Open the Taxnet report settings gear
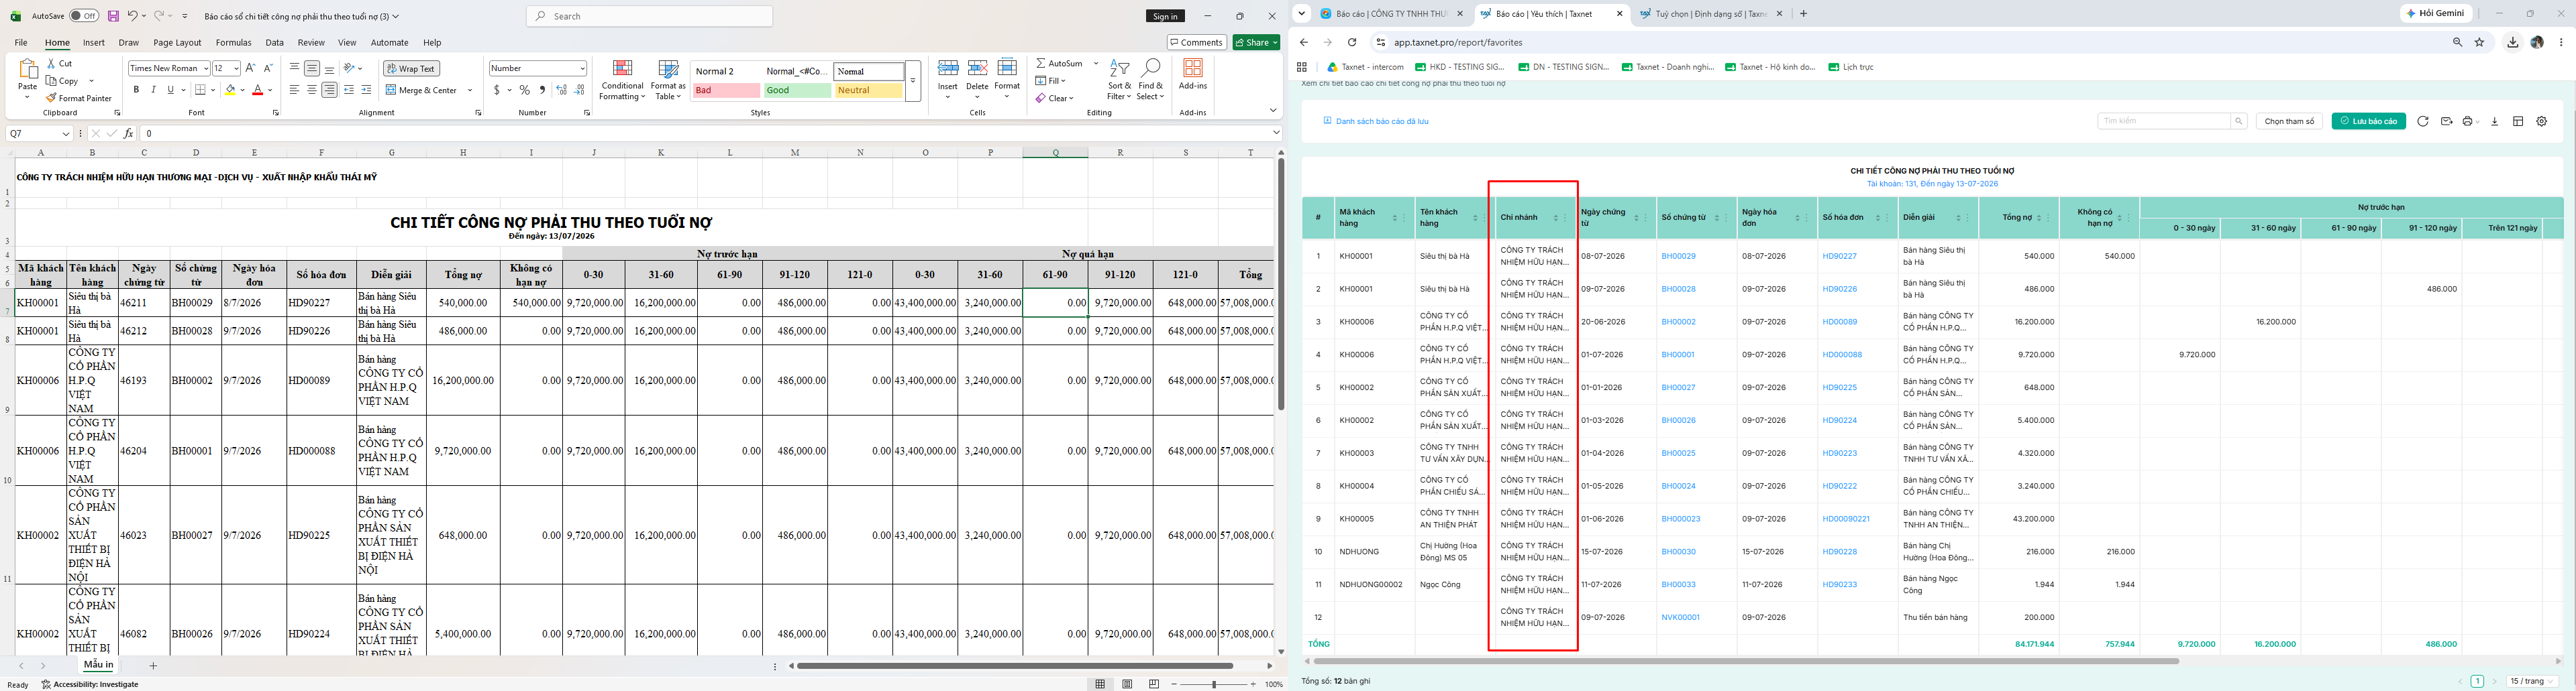The width and height of the screenshot is (2576, 691). (2542, 121)
